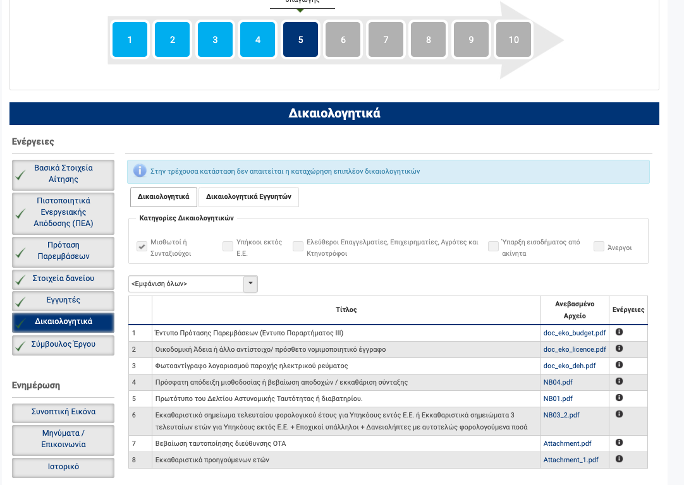The height and width of the screenshot is (485, 684).
Task: Click info icon for doc_eko_budget.pdf row
Action: coord(619,332)
